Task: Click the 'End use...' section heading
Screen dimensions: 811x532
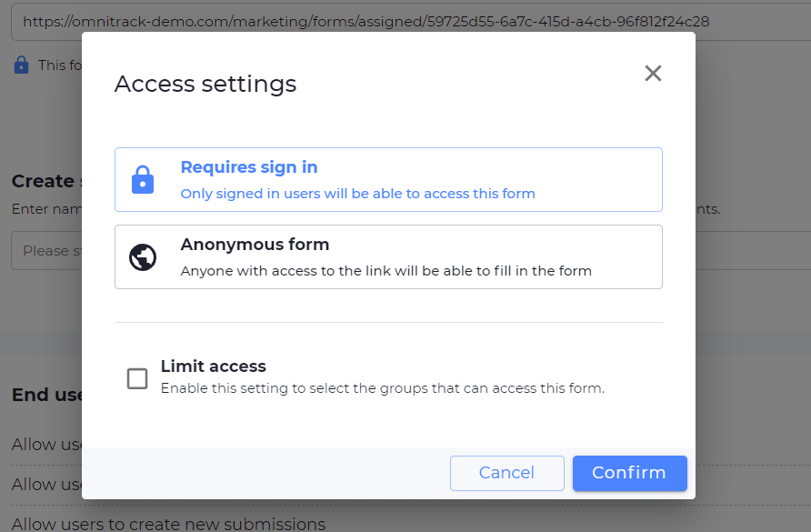Action: click(47, 395)
